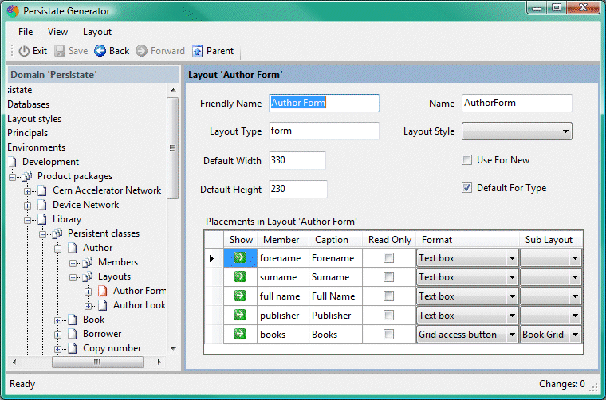Click green Show arrow in forename row
Screen dimensions: 606x400
click(x=240, y=258)
